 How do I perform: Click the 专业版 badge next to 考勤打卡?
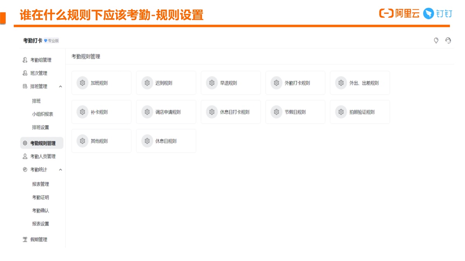[x=52, y=41]
